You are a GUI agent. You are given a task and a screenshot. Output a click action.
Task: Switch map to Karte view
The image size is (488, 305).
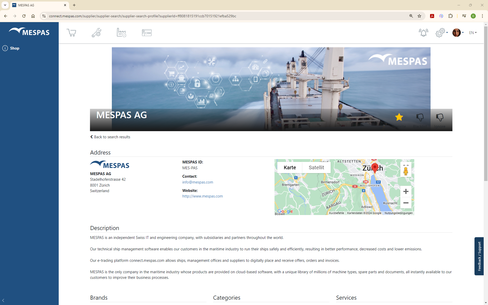290,167
